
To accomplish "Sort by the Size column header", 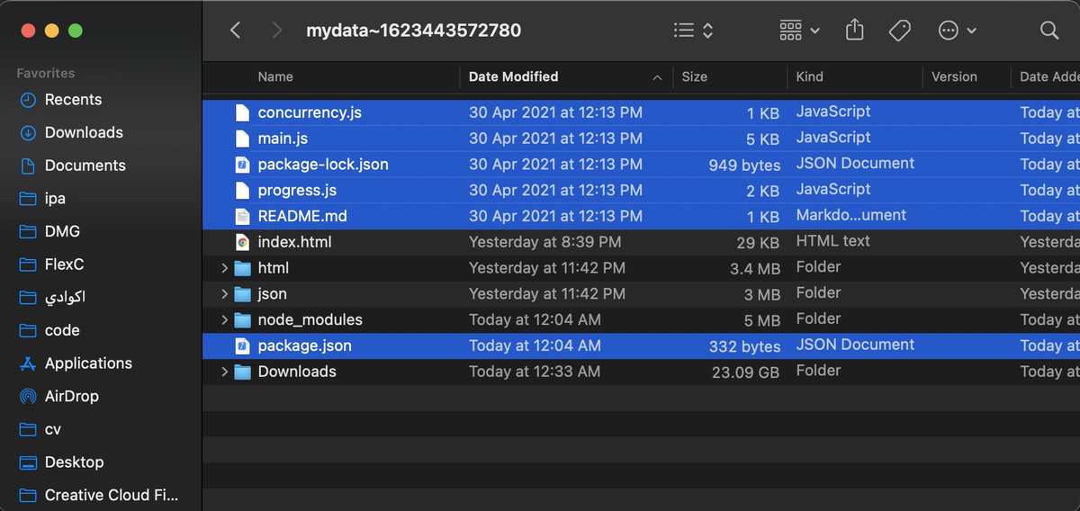I will (694, 76).
